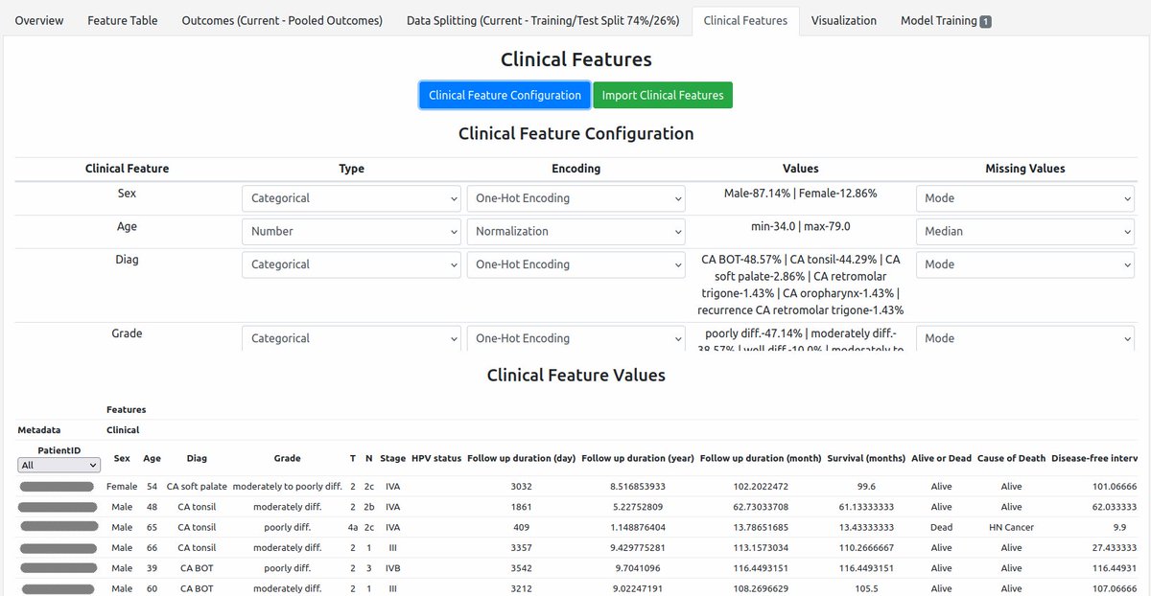Click the follow-up month value 62.73033708
1151x596 pixels.
(760, 507)
